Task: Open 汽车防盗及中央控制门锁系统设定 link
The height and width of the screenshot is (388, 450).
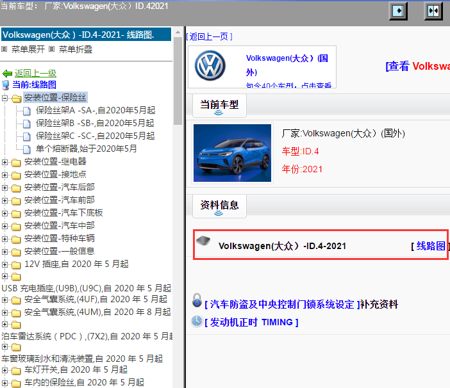Action: pyautogui.click(x=282, y=304)
